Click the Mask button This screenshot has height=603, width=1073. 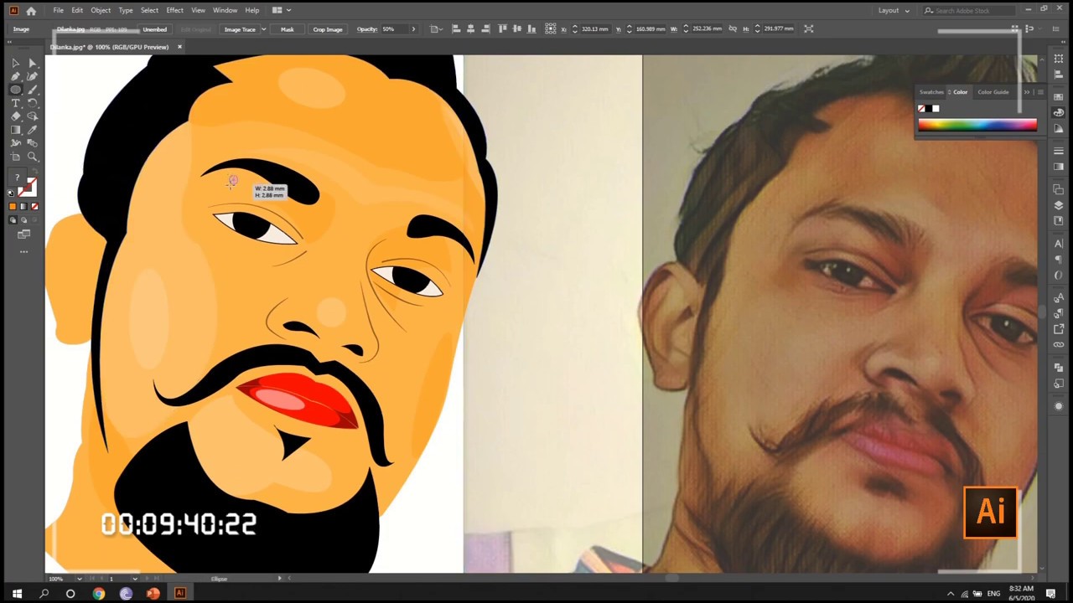click(x=288, y=29)
